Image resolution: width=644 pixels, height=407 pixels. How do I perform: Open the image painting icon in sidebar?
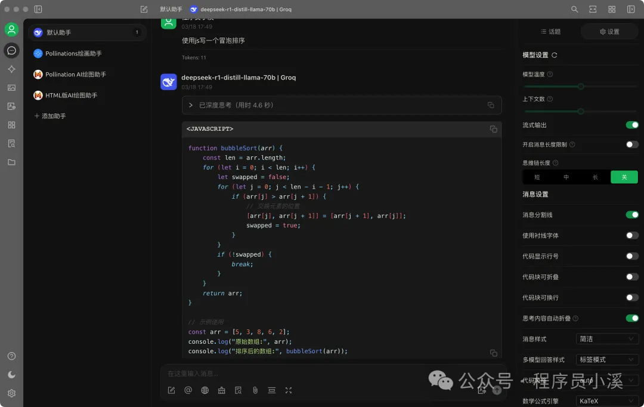click(x=11, y=88)
